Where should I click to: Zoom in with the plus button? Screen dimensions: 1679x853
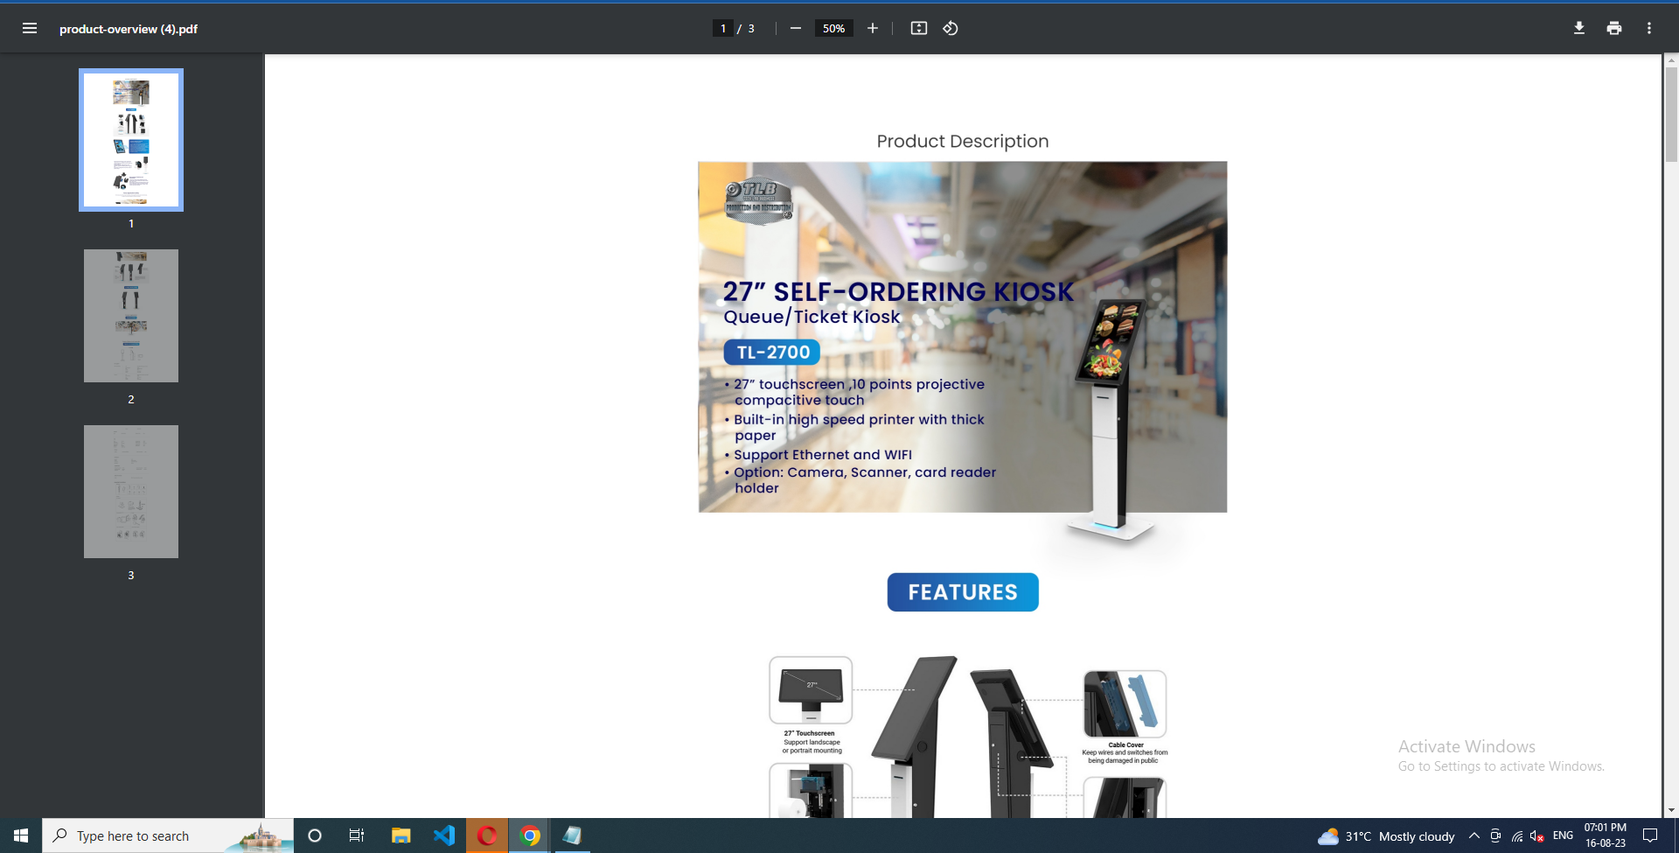click(x=873, y=28)
